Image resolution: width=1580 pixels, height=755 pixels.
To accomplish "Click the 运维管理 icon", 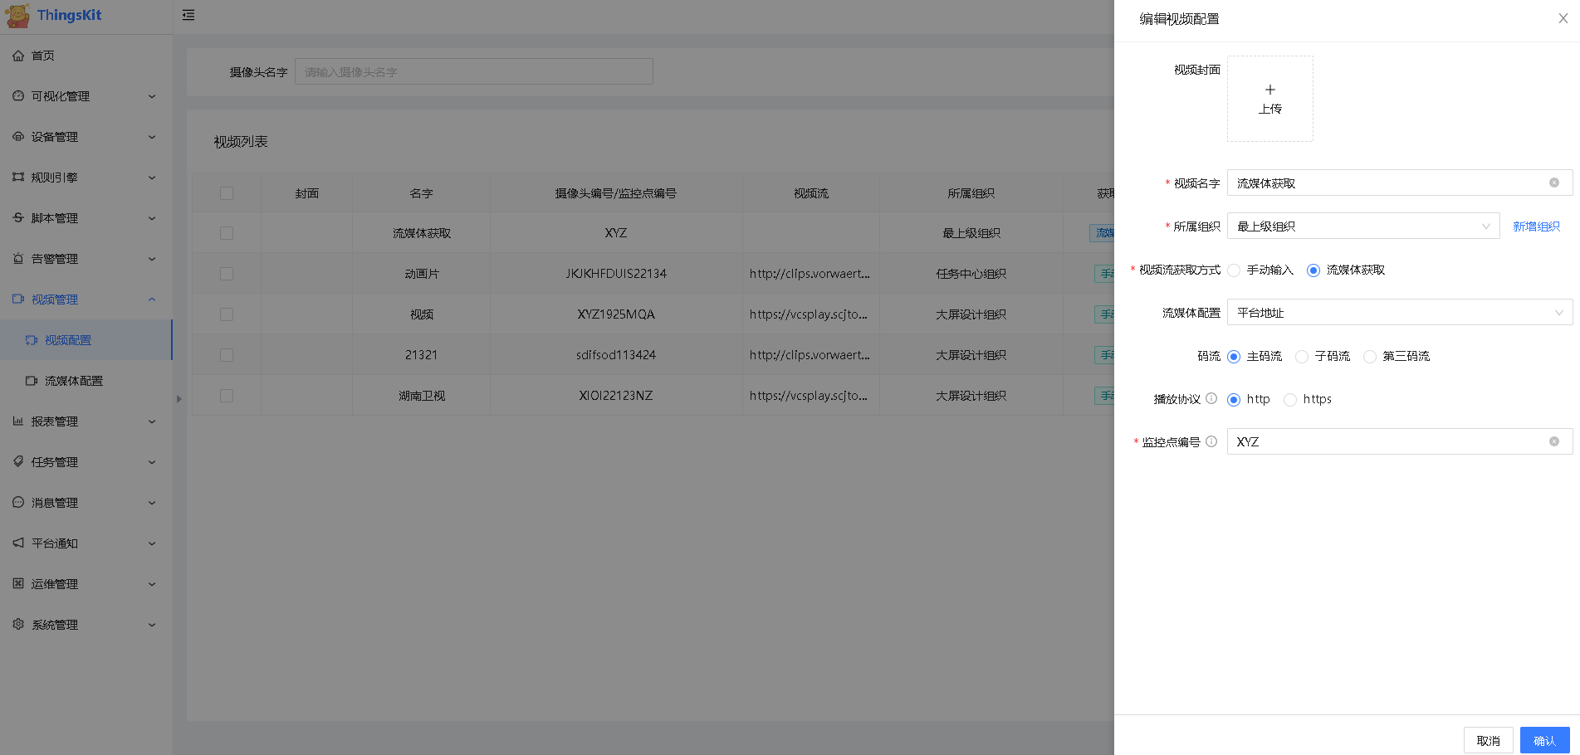I will click(18, 584).
